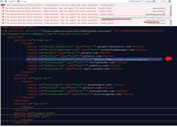Image resolution: width=177 pixels, height=127 pixels.
Task: Clear the console with the ban icon
Action: point(6,1)
